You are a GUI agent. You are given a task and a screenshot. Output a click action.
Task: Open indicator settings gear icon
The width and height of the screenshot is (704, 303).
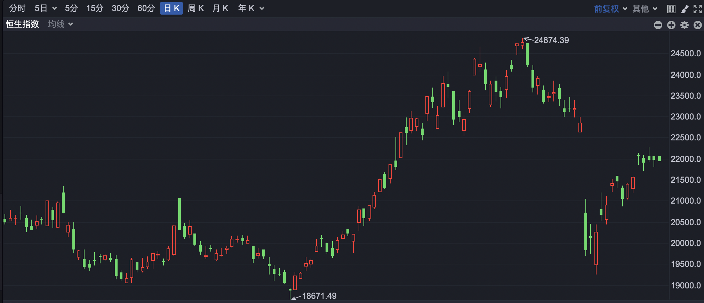click(x=685, y=25)
